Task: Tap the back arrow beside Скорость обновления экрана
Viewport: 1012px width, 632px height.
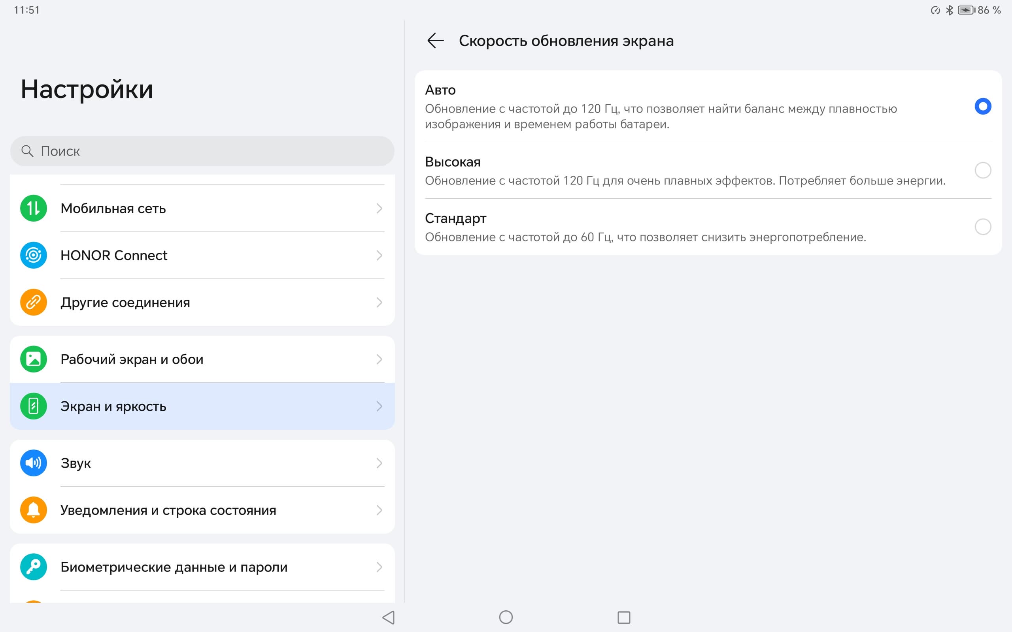Action: pos(435,41)
